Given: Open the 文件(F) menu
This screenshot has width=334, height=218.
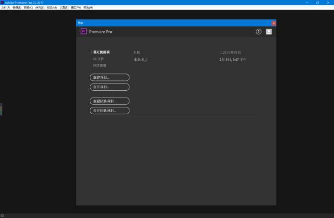Looking at the screenshot, I should point(6,7).
